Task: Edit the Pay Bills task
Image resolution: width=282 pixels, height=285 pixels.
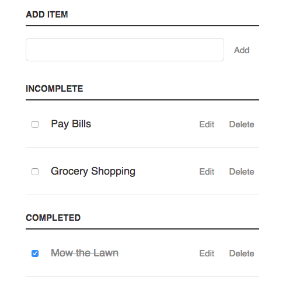Action: [x=207, y=124]
